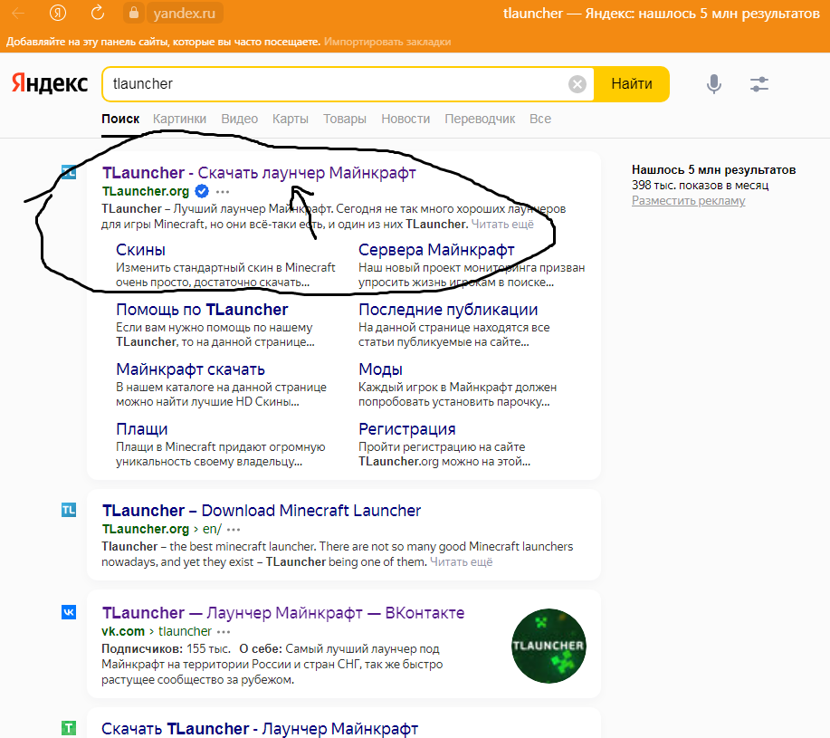Open the Майнкрафт скачать sitelink

click(190, 369)
